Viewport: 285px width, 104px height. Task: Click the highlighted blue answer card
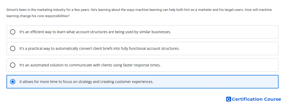tap(142, 82)
